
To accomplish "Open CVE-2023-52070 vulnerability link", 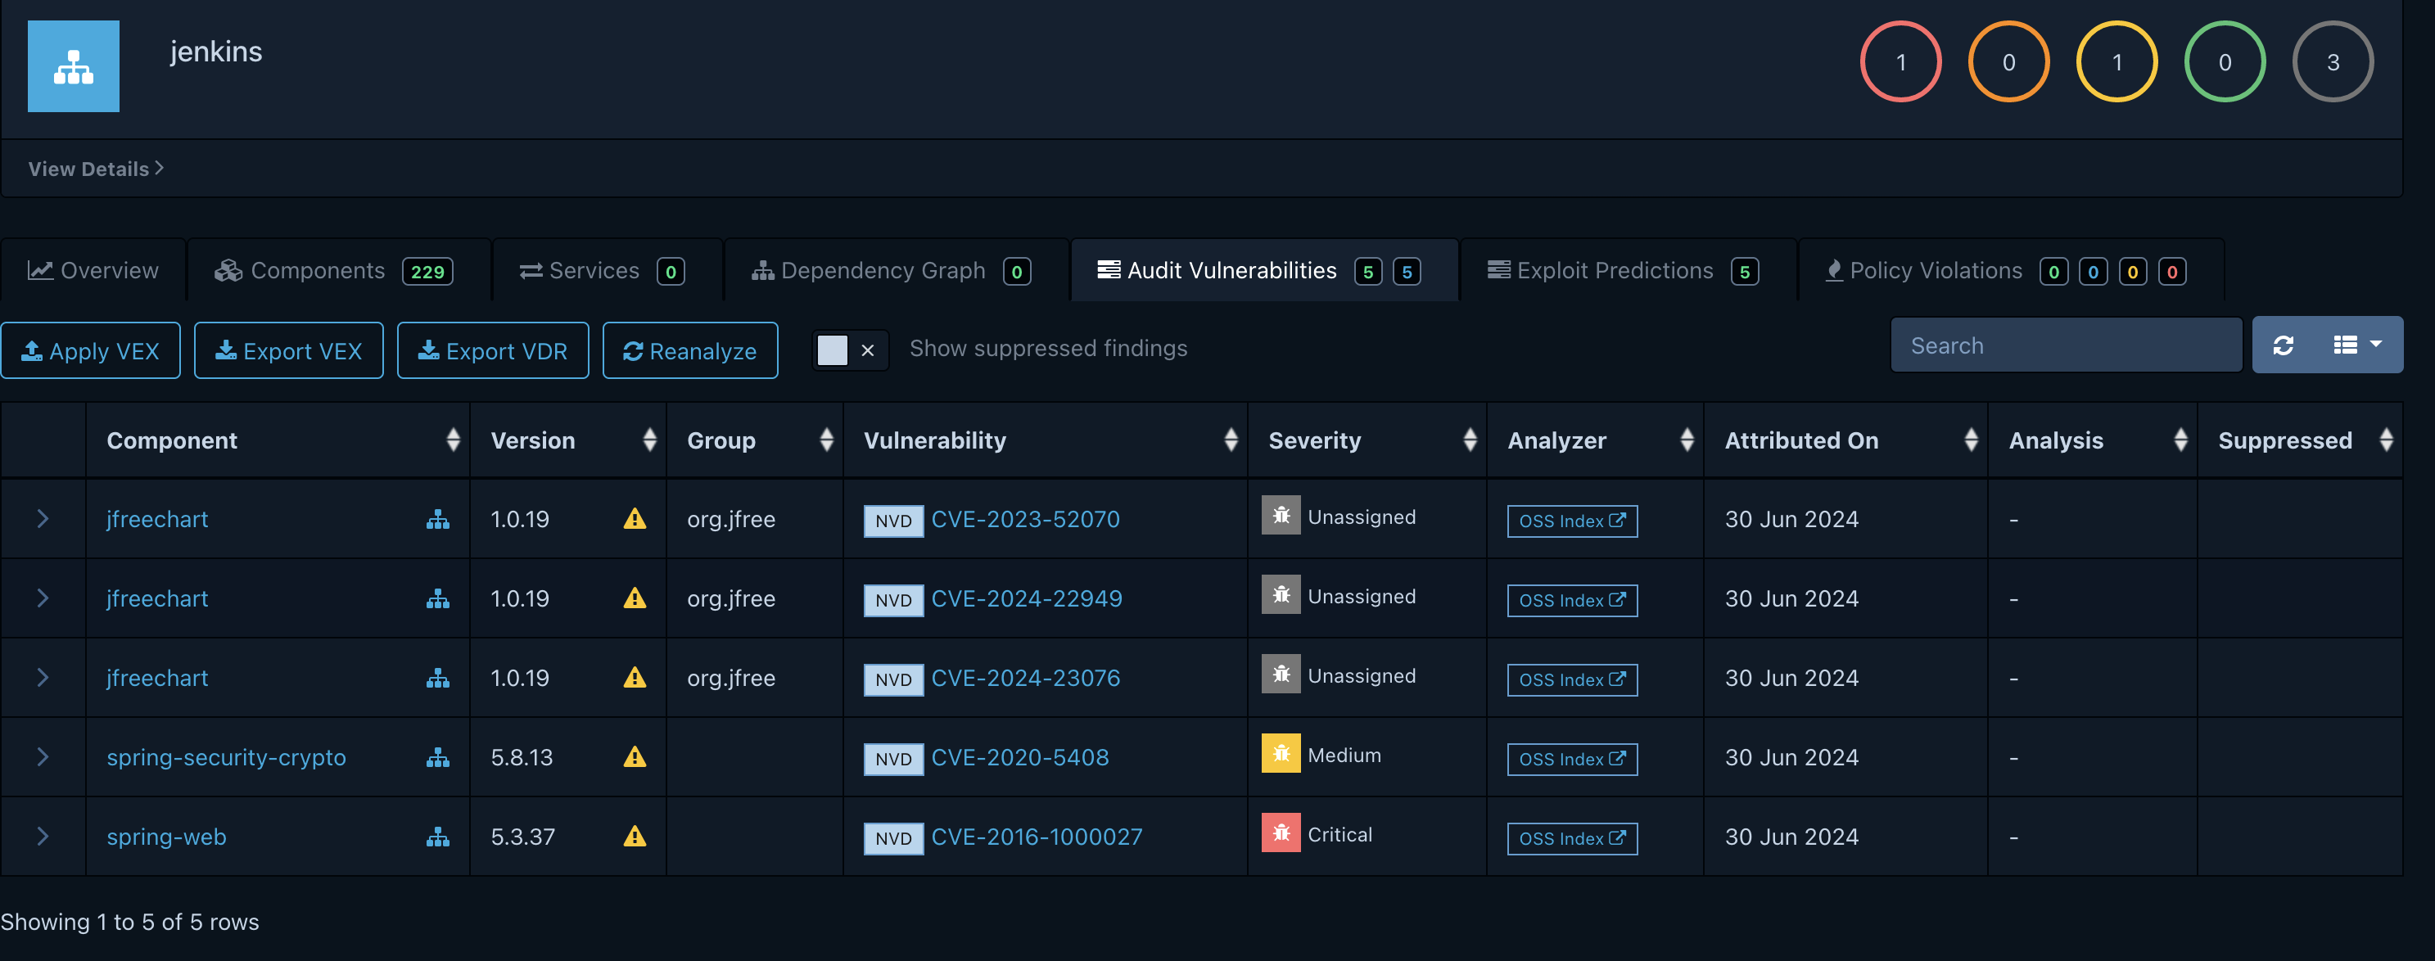I will tap(1026, 520).
